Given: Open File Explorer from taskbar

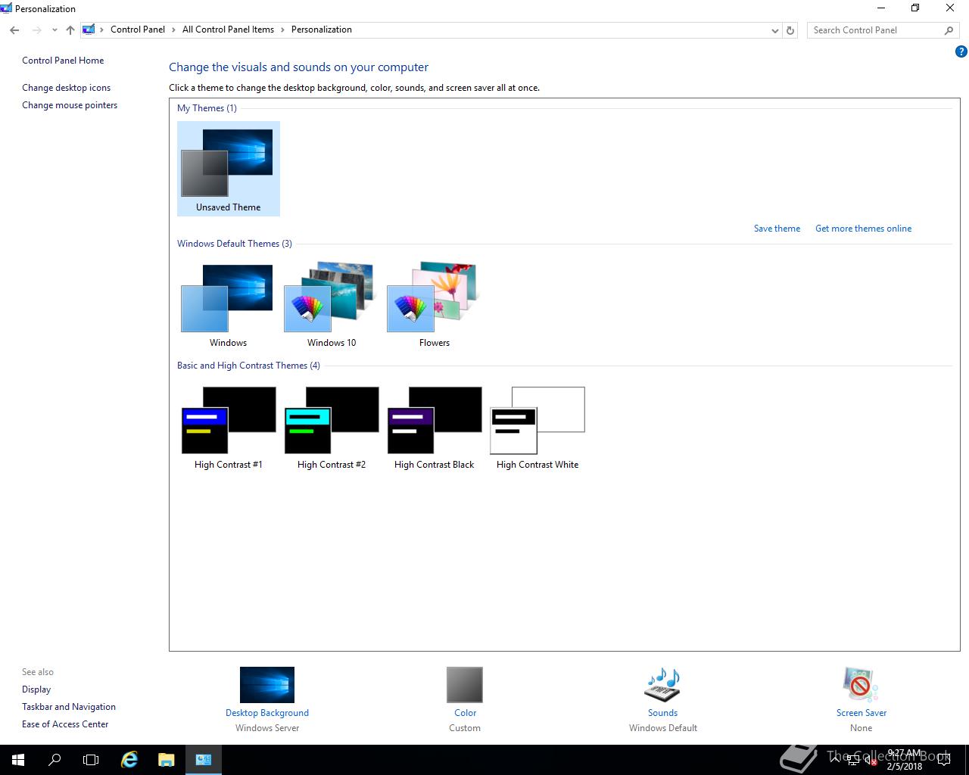Looking at the screenshot, I should (166, 760).
